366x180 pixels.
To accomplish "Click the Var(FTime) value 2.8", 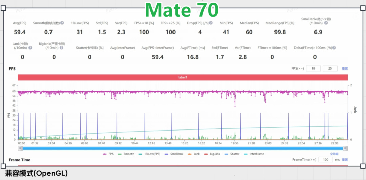I will [243, 57].
